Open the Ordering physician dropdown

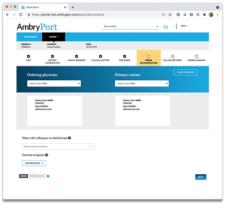(x=54, y=83)
